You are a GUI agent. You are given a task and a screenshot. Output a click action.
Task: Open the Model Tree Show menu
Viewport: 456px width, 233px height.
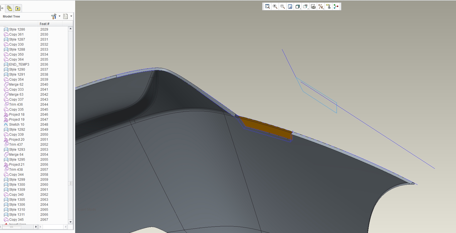click(x=67, y=16)
